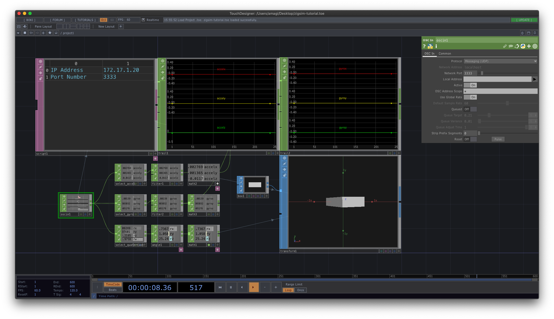Screen dimensions: 554x319
Task: Toggle Use Global Rate switch
Action: (470, 97)
